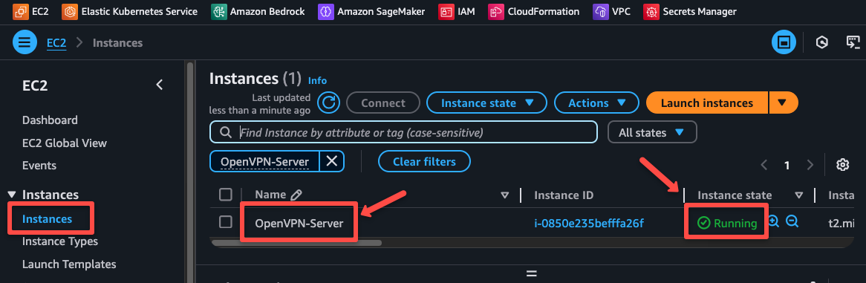Click the horizontal table scrollbar
Screen dimensions: 866x283
[x=296, y=242]
